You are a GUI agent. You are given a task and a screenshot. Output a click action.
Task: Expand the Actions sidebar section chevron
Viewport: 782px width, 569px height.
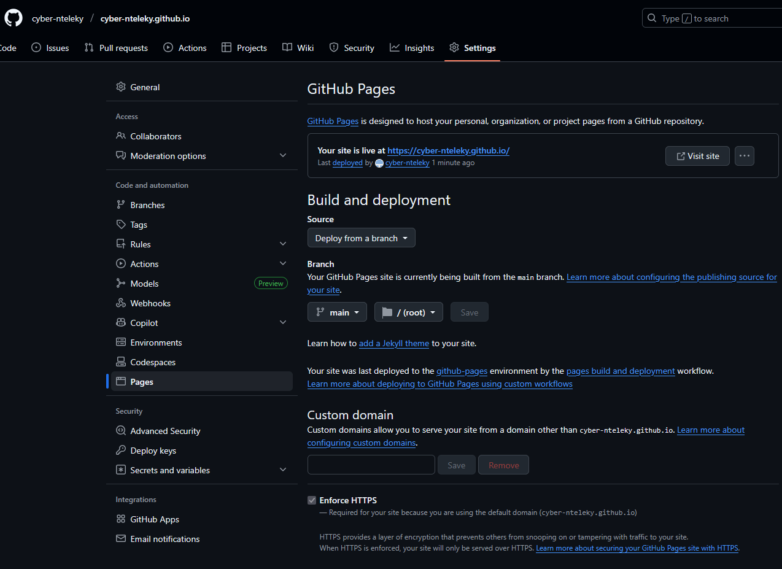[283, 264]
